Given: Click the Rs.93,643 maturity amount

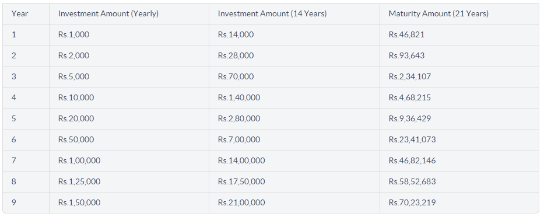Looking at the screenshot, I should [406, 55].
